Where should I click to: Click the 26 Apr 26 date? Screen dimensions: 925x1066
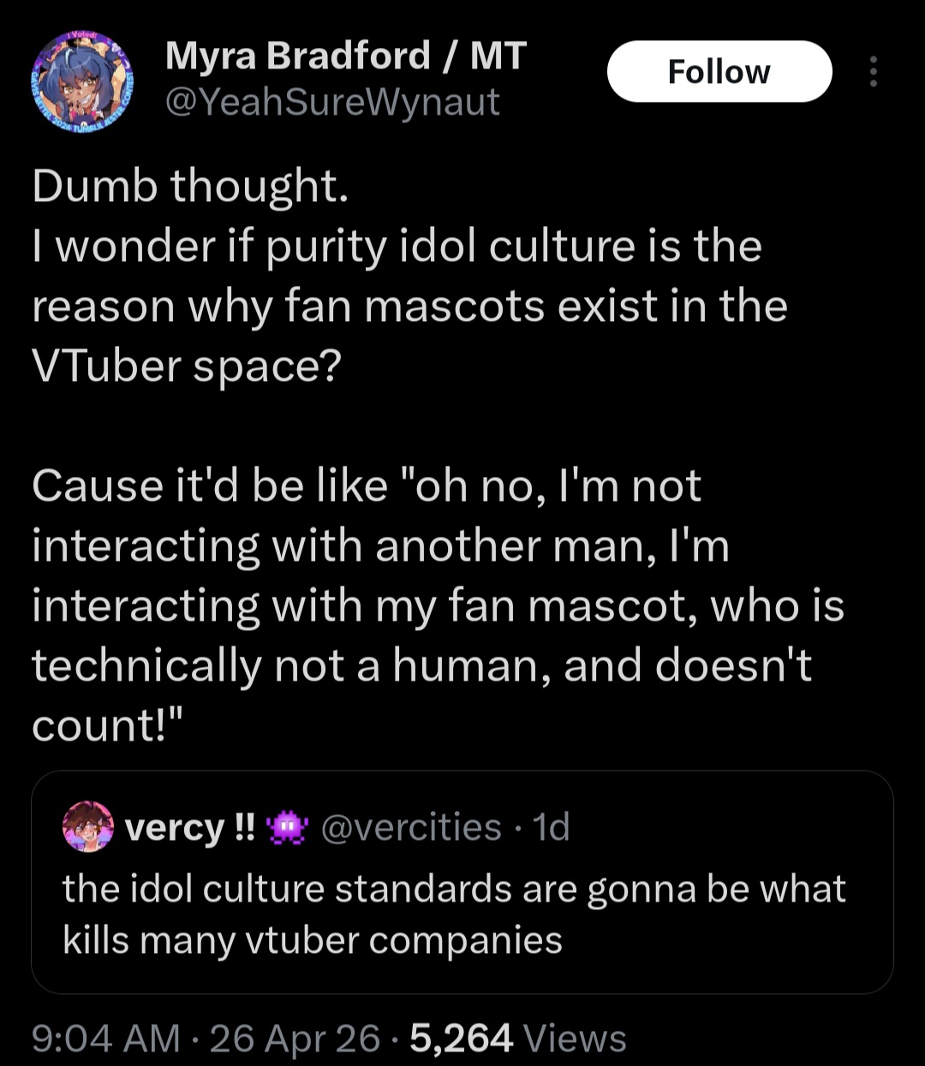[x=295, y=1039]
